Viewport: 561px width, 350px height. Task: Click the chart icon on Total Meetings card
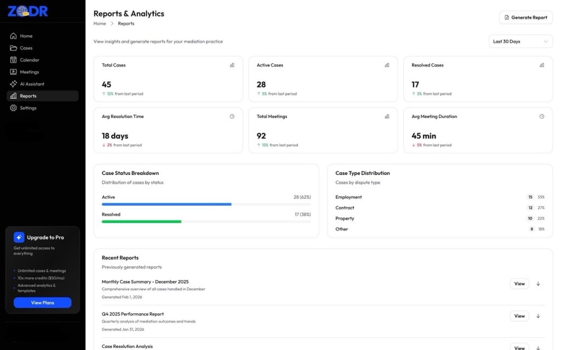[x=387, y=116]
